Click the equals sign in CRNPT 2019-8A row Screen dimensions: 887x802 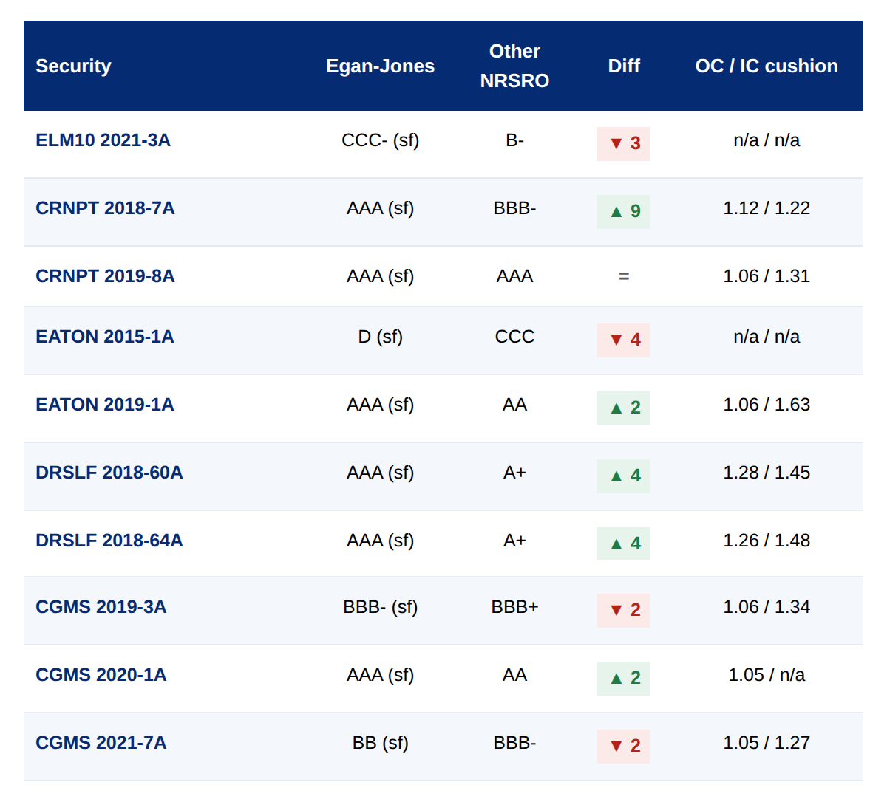pos(624,276)
